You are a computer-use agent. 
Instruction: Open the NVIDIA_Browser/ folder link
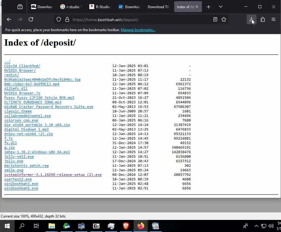20,70
